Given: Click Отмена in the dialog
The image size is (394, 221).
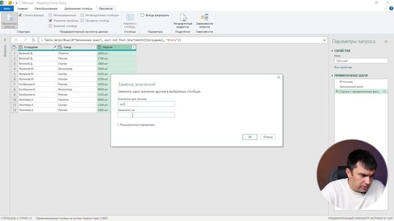Looking at the screenshot, I should click(268, 137).
